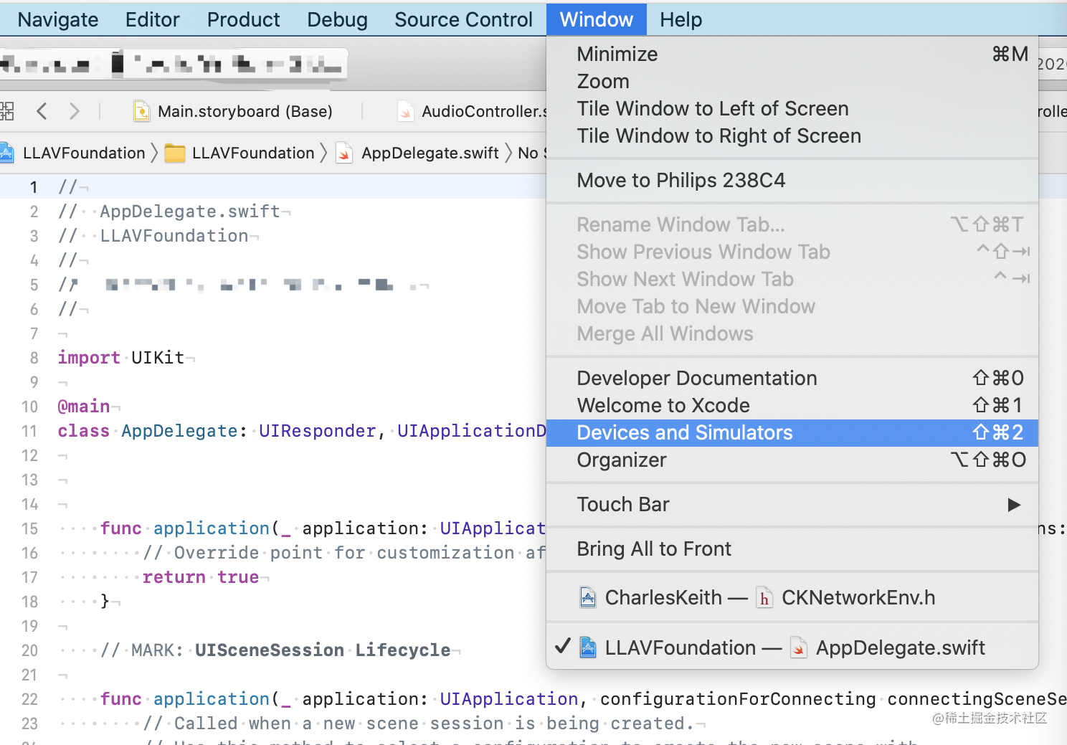The width and height of the screenshot is (1067, 745).
Task: Click the yellow folder icon in breadcrumb
Action: [x=175, y=153]
